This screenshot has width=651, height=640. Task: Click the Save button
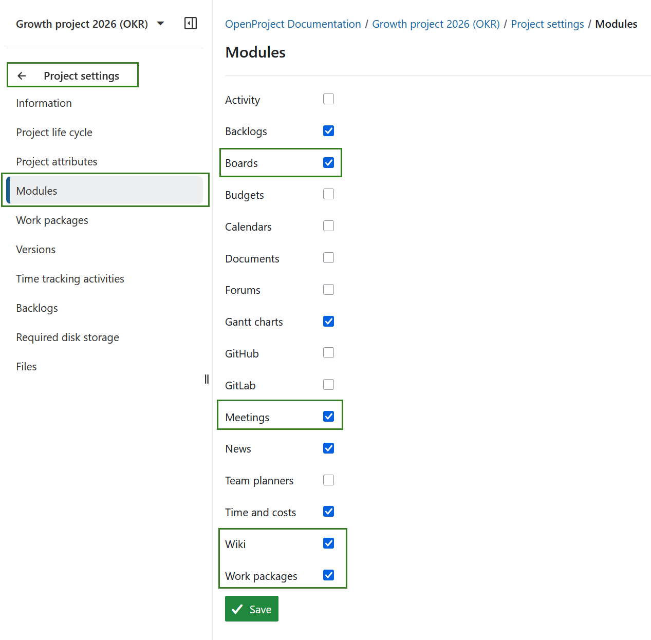251,609
